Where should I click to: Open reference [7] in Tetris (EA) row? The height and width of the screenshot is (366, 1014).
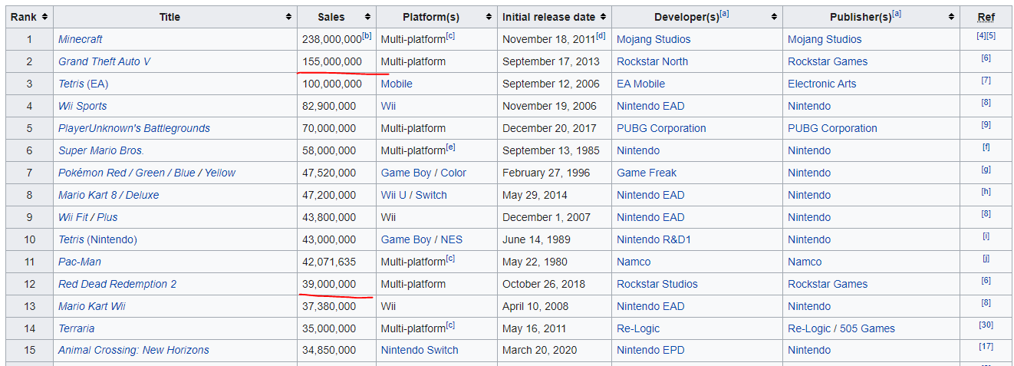[986, 80]
